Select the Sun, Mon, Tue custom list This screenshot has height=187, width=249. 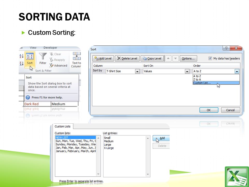click(x=75, y=141)
